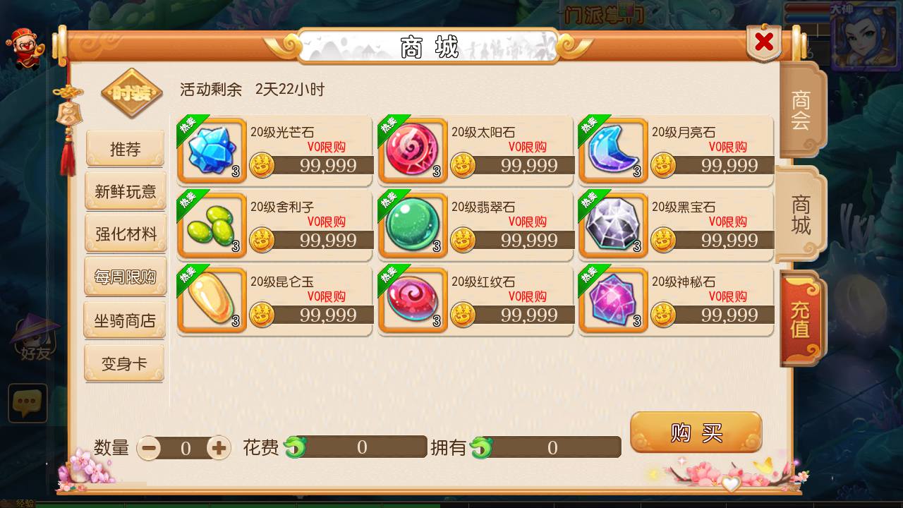Choose the 20级黑宝石 dark diamond icon
The width and height of the screenshot is (903, 508).
[613, 225]
